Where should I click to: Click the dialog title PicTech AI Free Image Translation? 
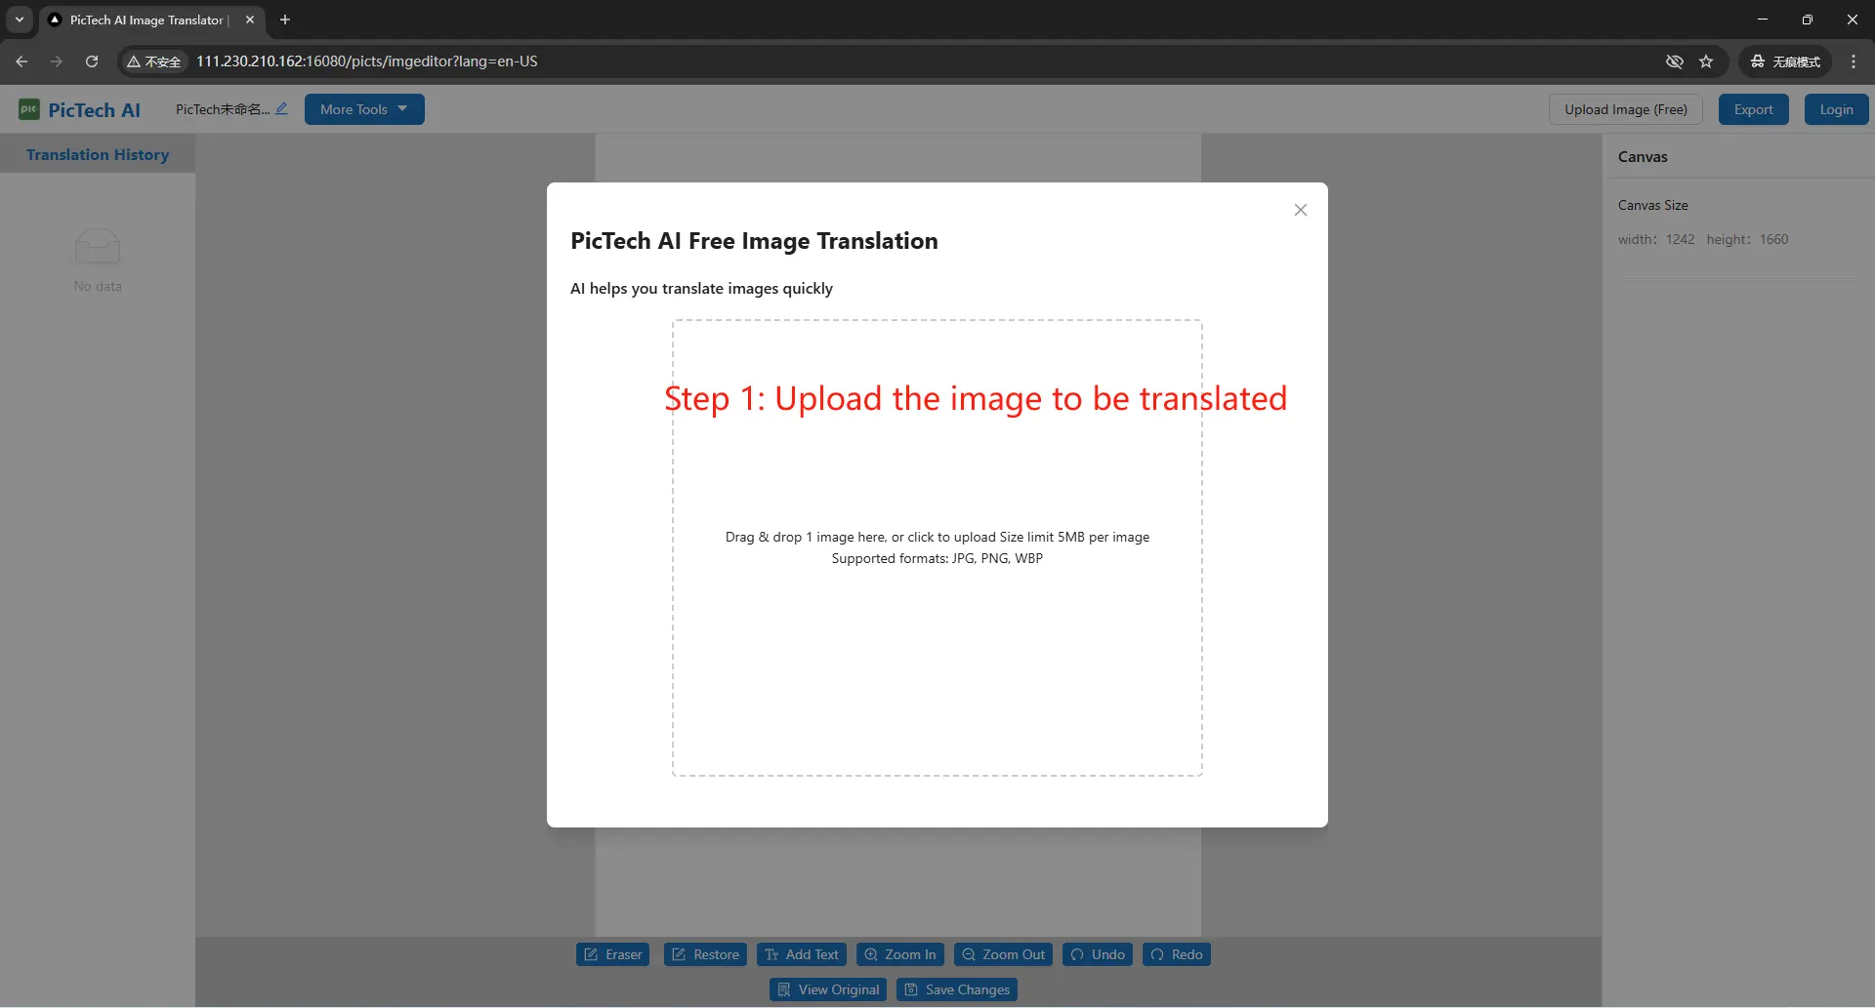click(754, 241)
